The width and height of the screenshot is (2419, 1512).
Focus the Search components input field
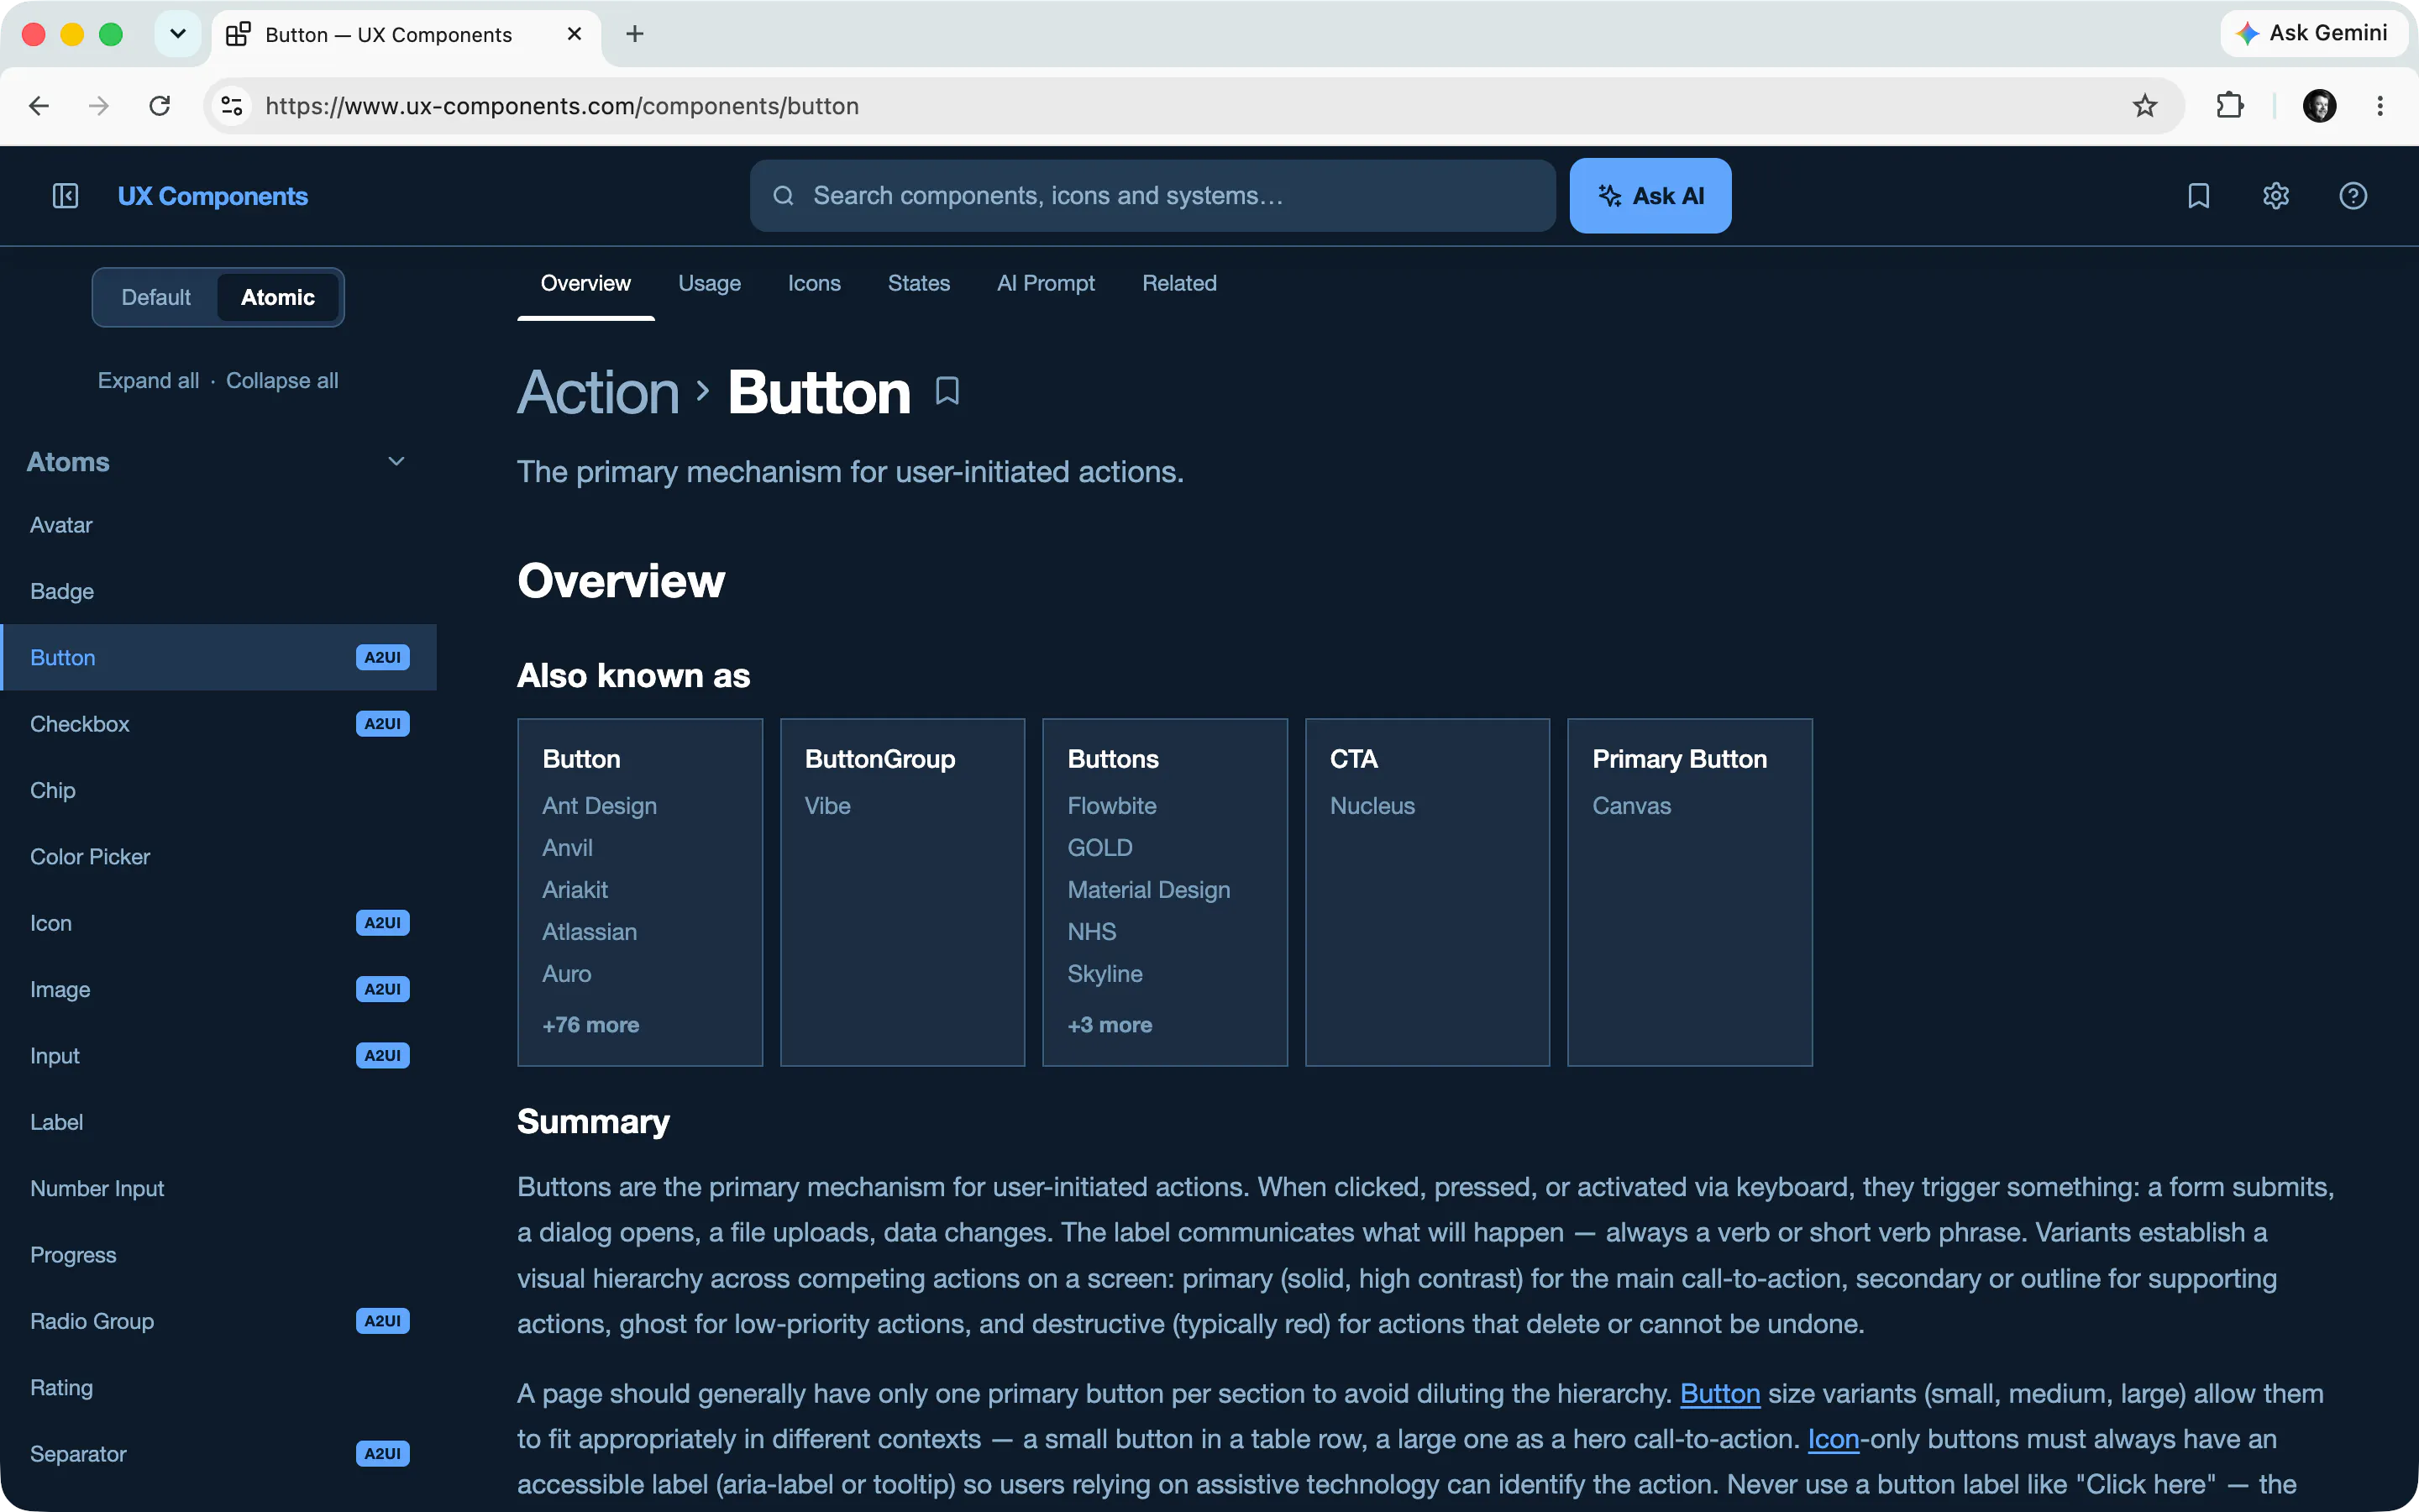tap(1152, 196)
